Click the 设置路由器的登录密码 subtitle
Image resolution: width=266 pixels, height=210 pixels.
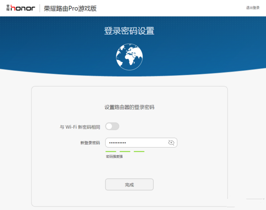tap(129, 107)
